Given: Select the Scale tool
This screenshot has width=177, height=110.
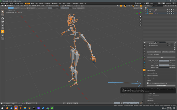Looking at the screenshot, I should [3, 25].
